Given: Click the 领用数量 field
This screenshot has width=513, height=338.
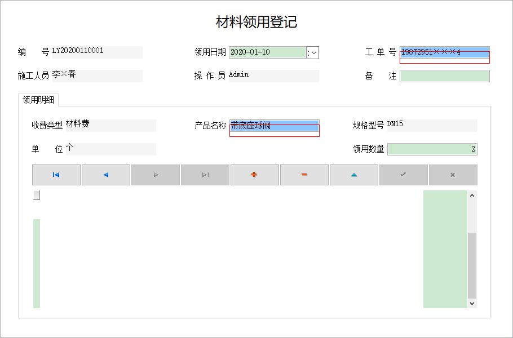Looking at the screenshot, I should (432, 149).
